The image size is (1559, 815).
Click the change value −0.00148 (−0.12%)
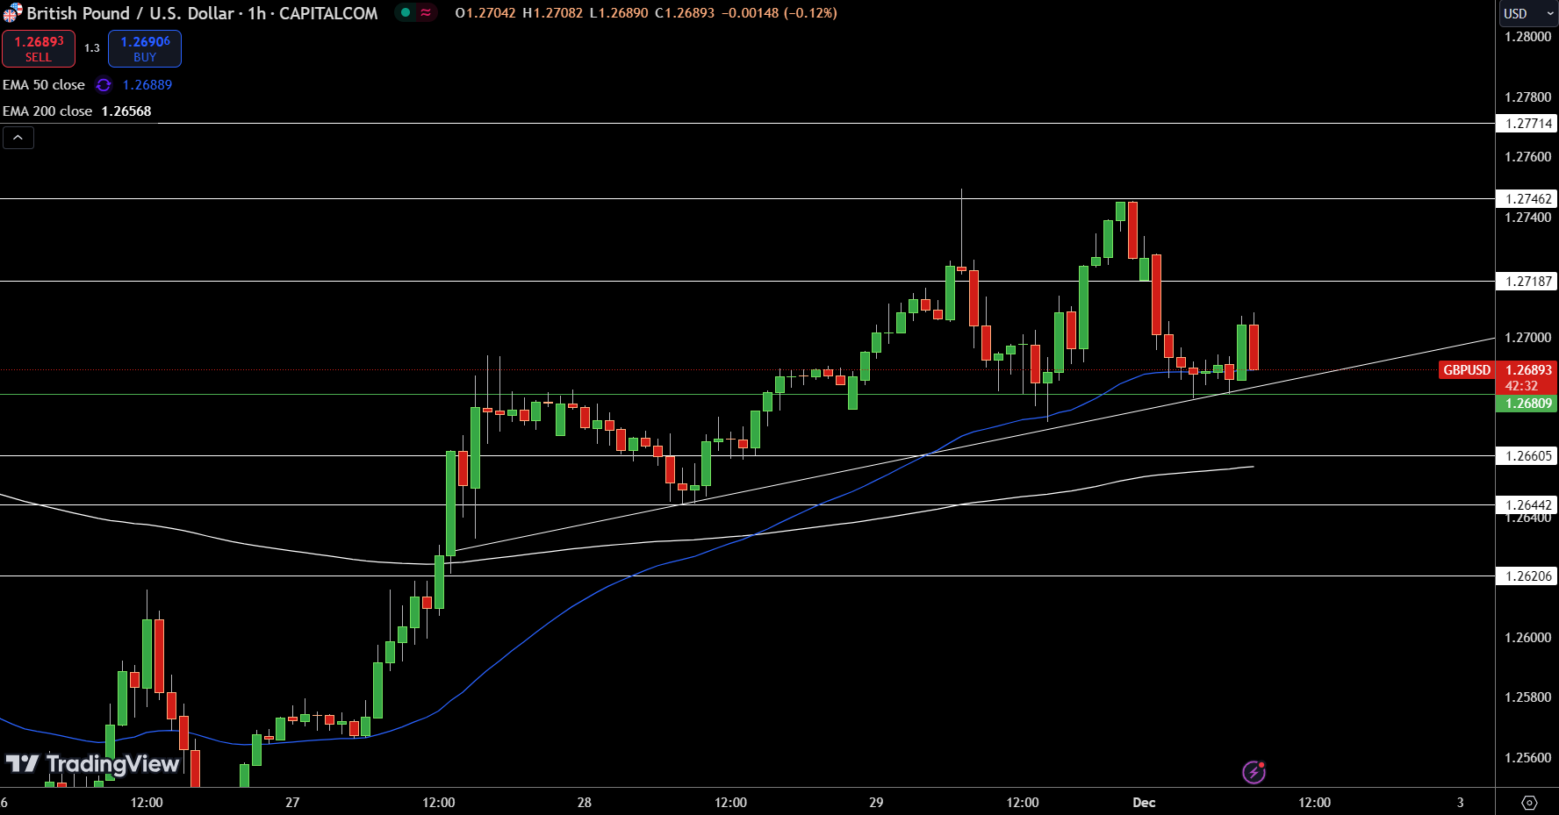(x=780, y=13)
